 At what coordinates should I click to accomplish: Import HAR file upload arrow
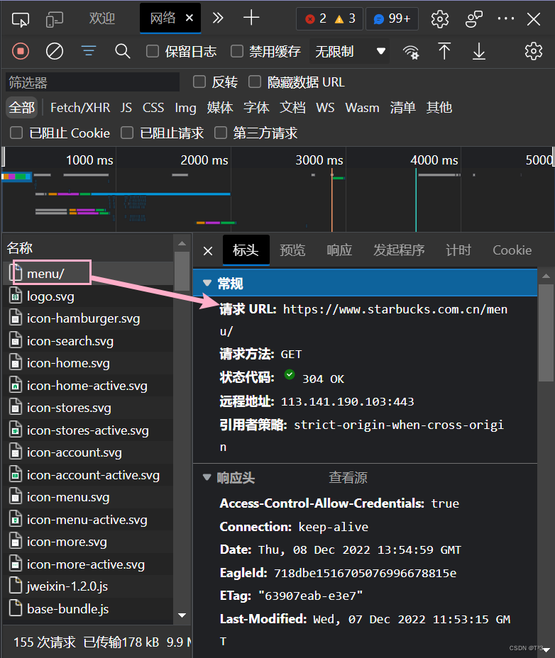444,51
